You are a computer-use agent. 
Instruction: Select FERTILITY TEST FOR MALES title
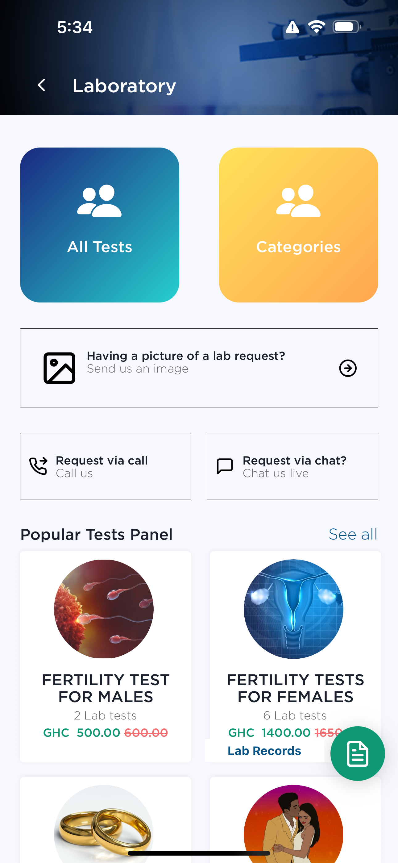pyautogui.click(x=106, y=688)
